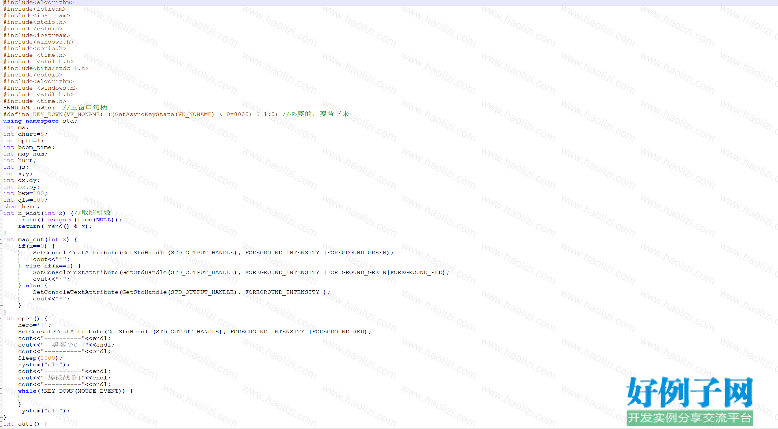Click the cout line containing '爆破战争'
This screenshot has height=429, width=778.
pyautogui.click(x=64, y=378)
